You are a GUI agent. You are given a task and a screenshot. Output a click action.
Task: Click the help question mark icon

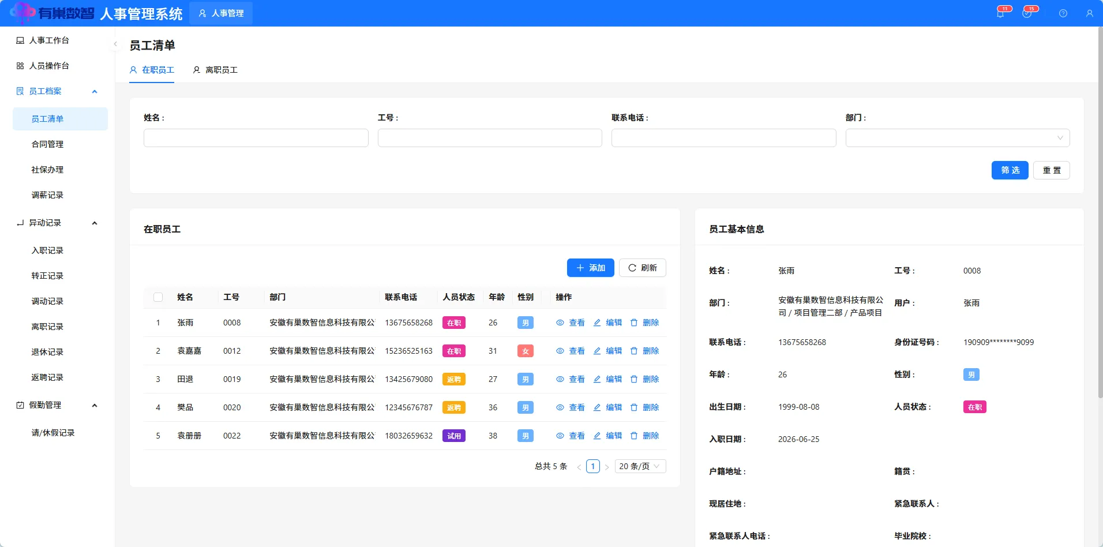click(x=1063, y=13)
